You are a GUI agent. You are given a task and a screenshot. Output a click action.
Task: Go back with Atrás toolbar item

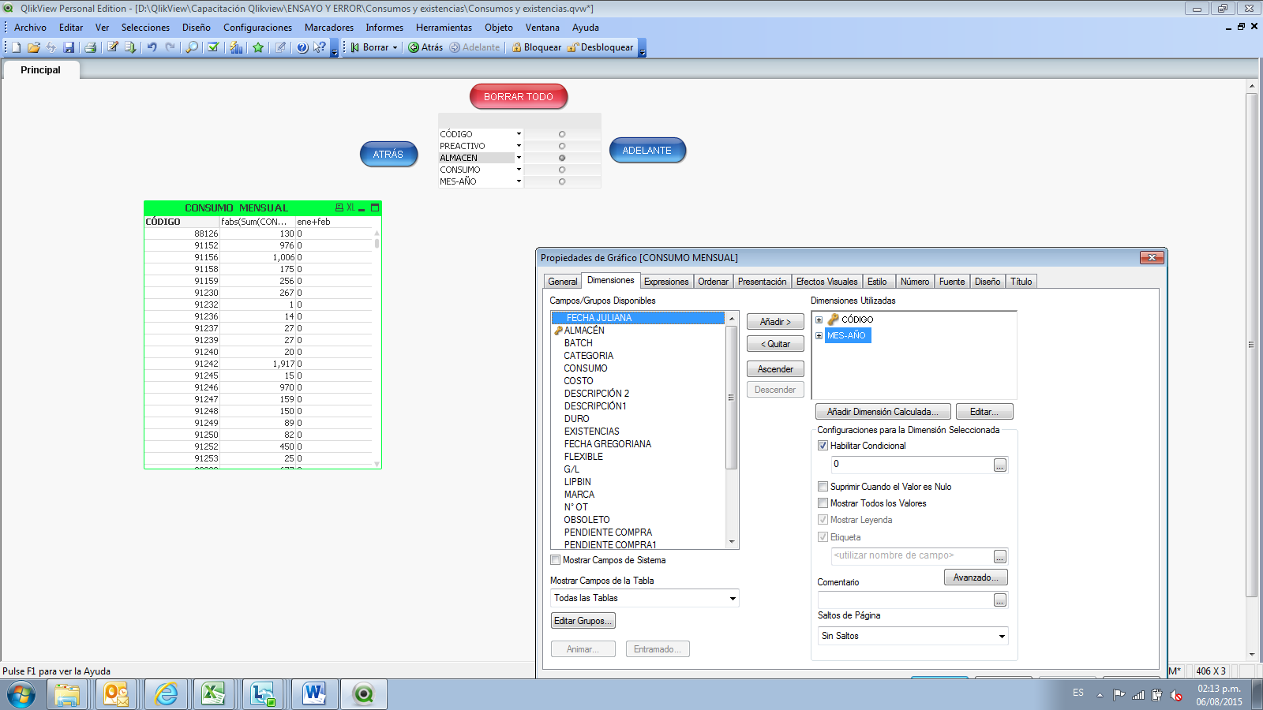(425, 47)
